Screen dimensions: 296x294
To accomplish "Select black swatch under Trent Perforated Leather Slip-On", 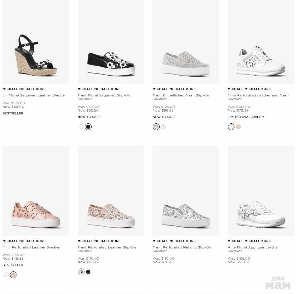I will click(88, 272).
